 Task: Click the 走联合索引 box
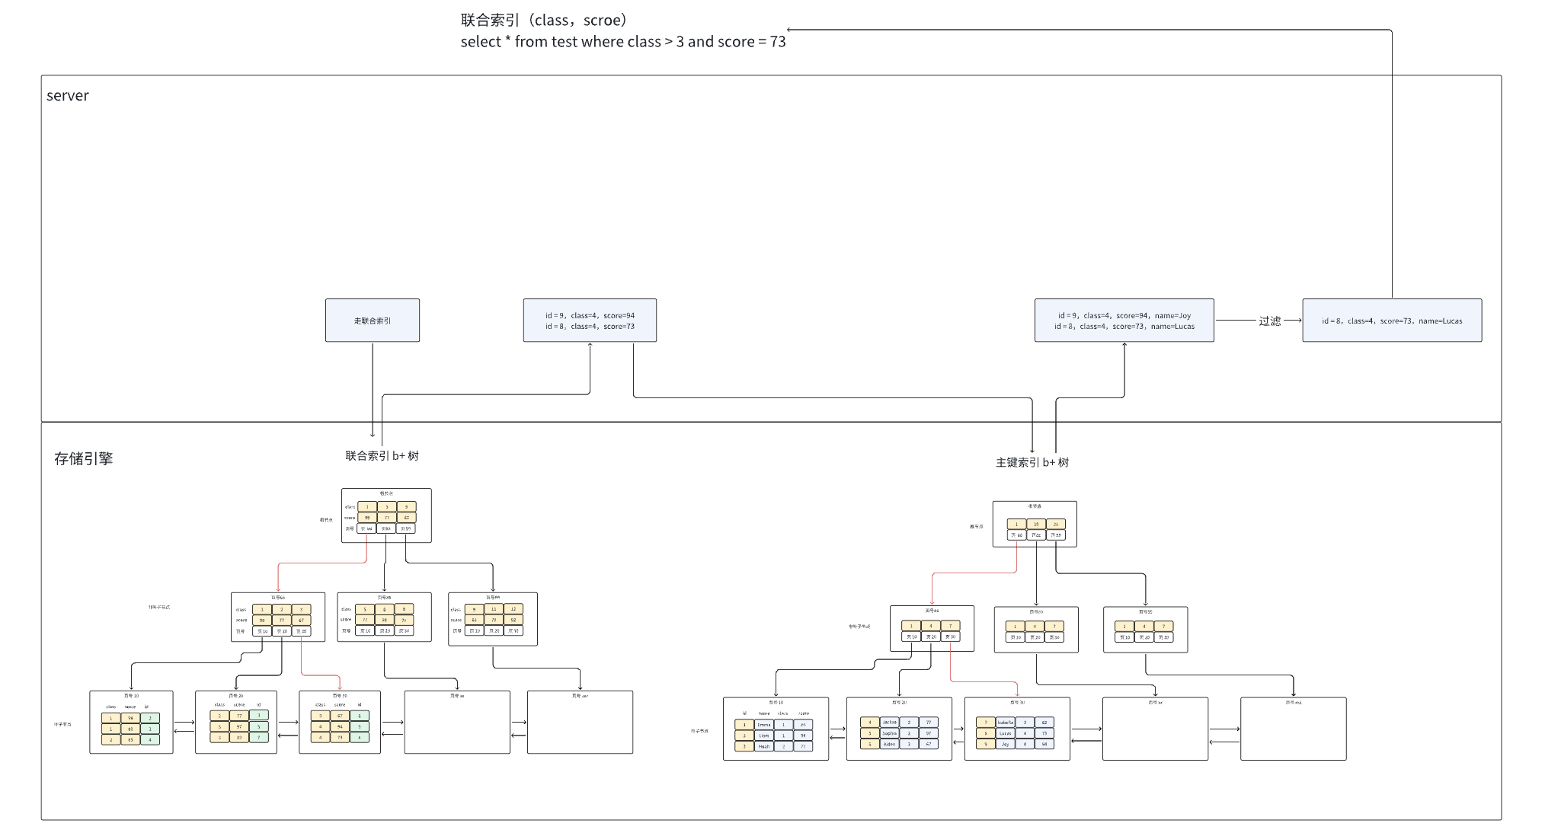pos(372,321)
